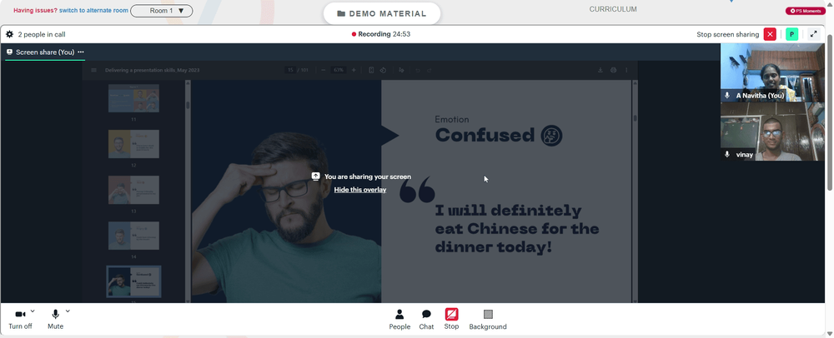Select slide thumbnail 11
Screen dimensions: 834x338
click(133, 98)
